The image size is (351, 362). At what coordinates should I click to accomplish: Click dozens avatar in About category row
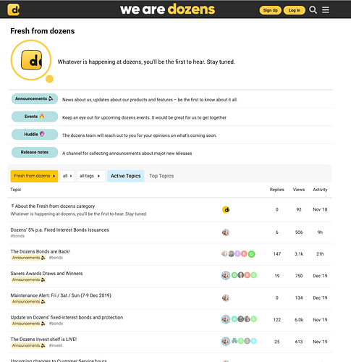point(226,210)
